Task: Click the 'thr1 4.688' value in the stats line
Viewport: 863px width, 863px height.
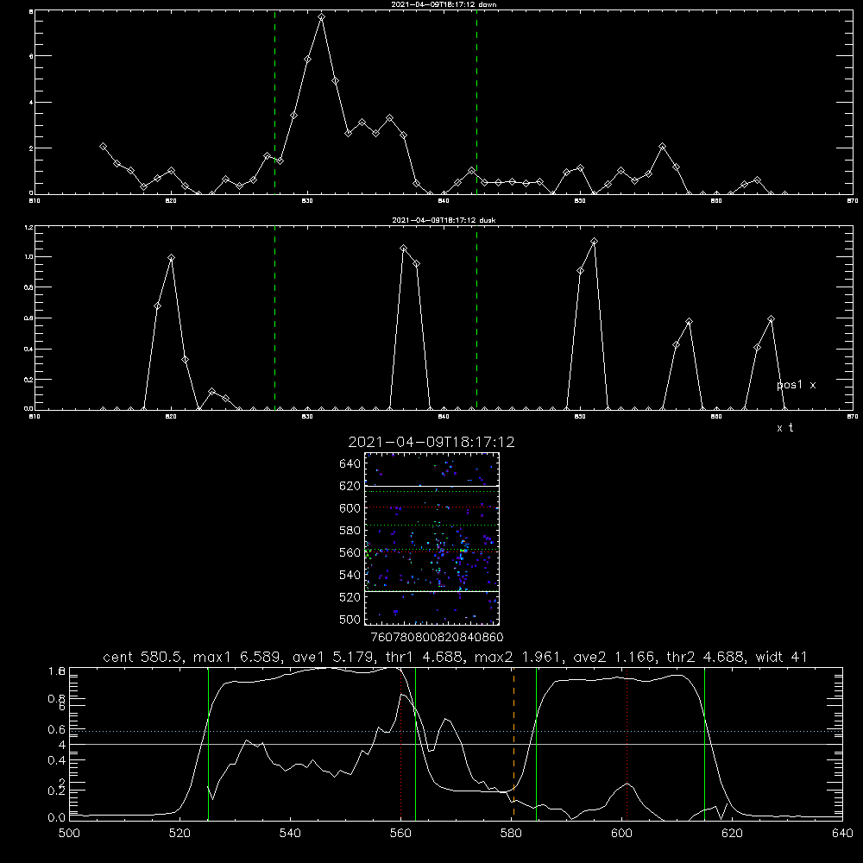Action: pyautogui.click(x=425, y=657)
